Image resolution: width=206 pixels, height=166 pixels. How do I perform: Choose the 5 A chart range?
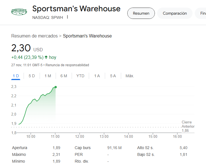coord(113,76)
